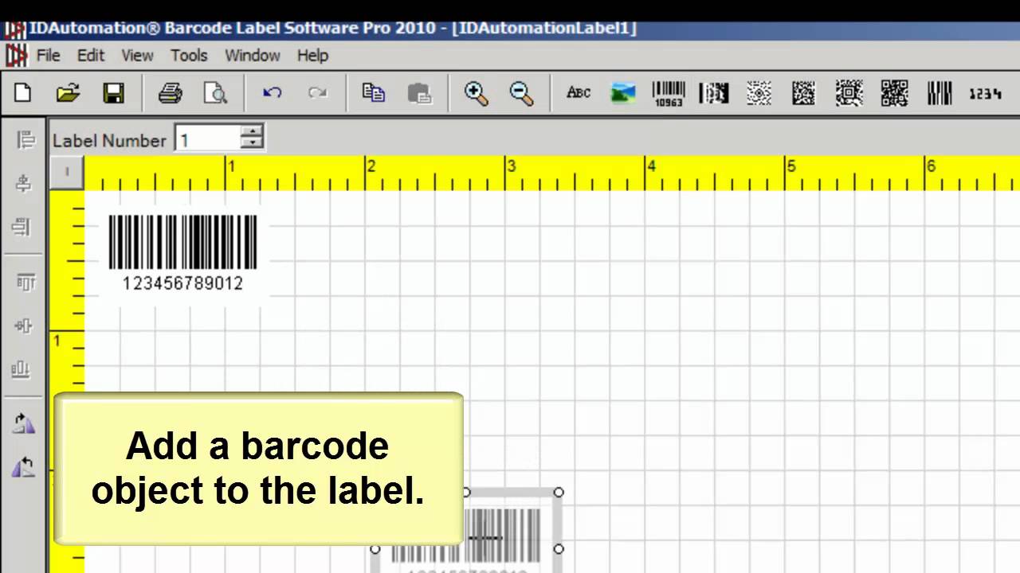Image resolution: width=1020 pixels, height=573 pixels.
Task: Increase Label Number with up arrow
Action: pyautogui.click(x=252, y=132)
